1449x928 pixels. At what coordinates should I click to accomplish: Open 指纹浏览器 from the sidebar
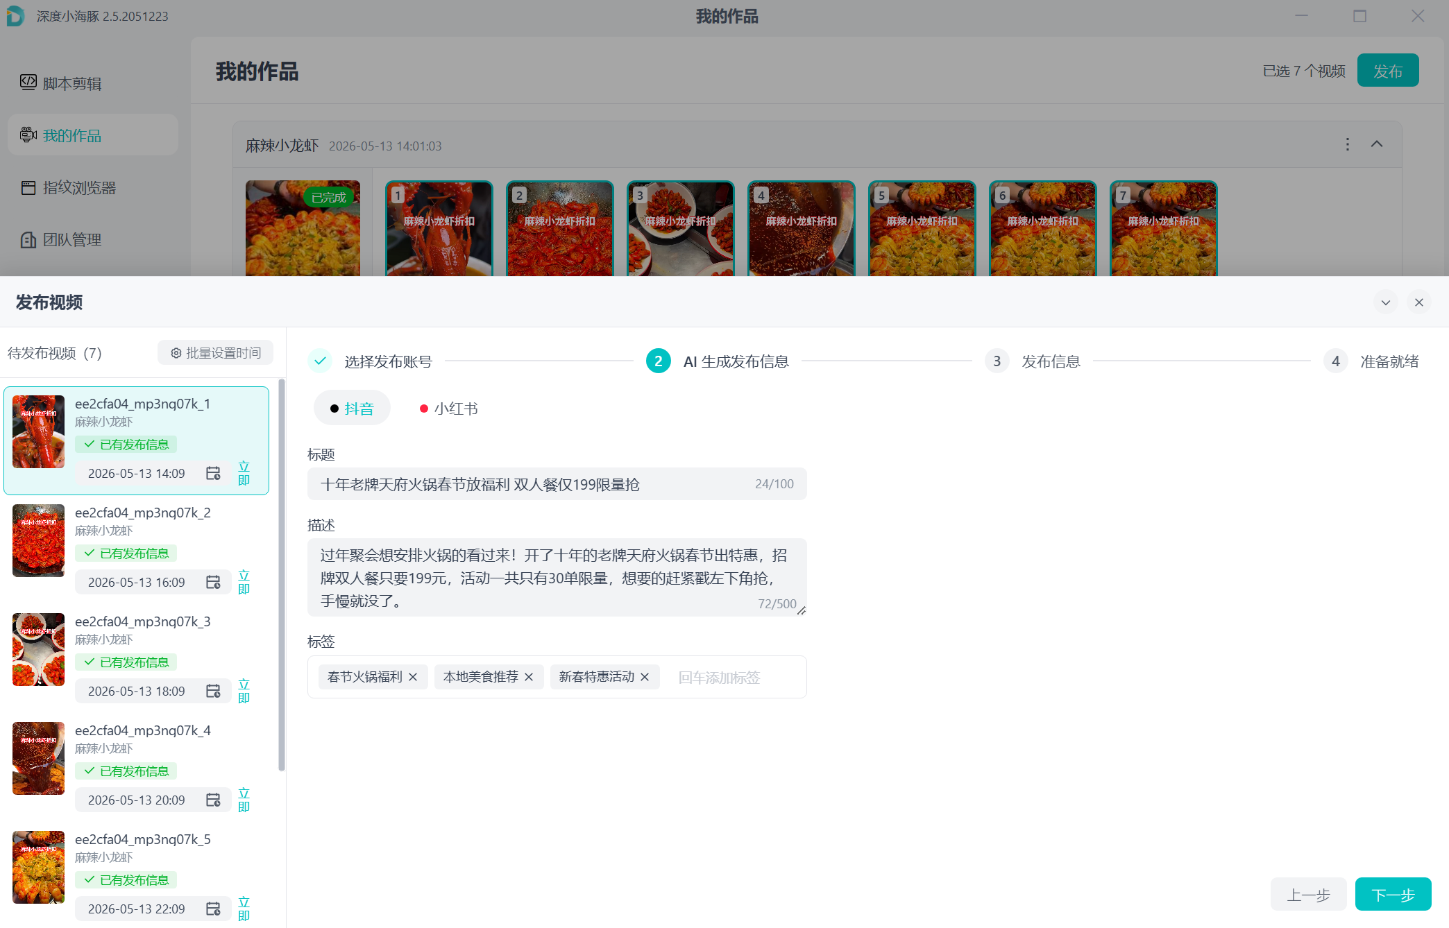(93, 187)
